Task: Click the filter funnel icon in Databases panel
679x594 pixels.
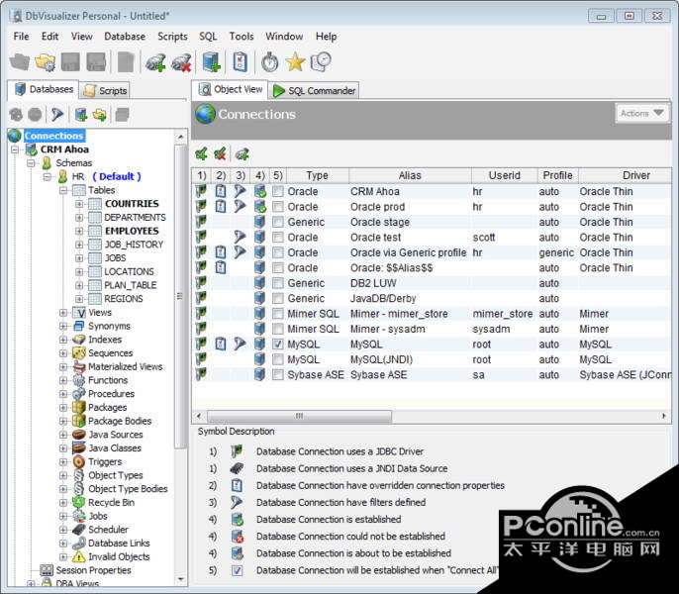Action: point(58,115)
